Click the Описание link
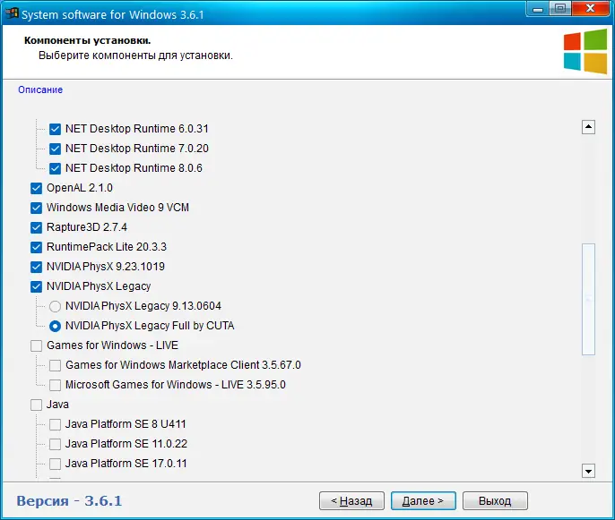This screenshot has width=615, height=520. (x=40, y=90)
